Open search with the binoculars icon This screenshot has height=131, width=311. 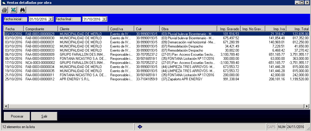(23, 10)
